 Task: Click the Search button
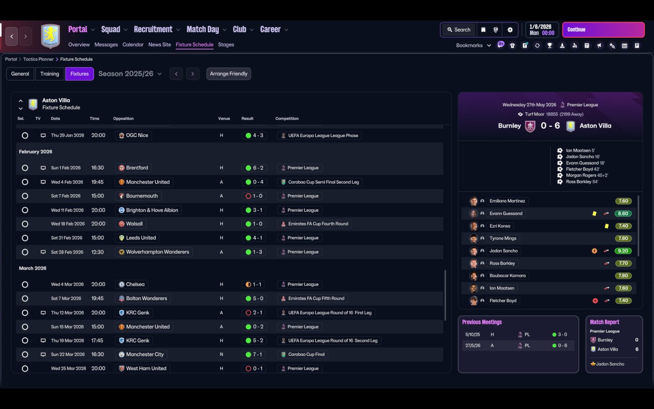(458, 30)
